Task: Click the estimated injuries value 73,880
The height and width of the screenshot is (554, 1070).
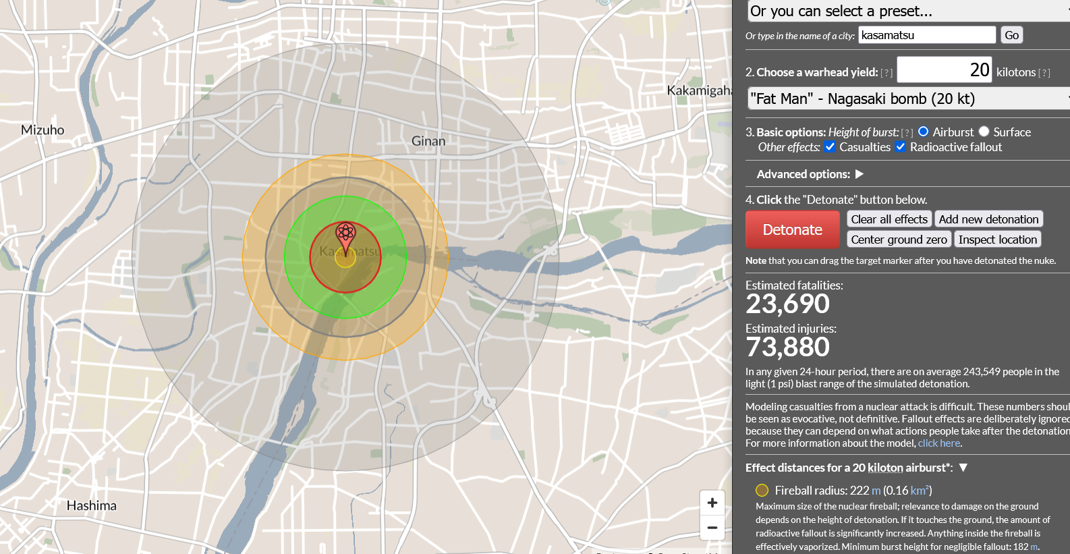Action: coord(787,348)
